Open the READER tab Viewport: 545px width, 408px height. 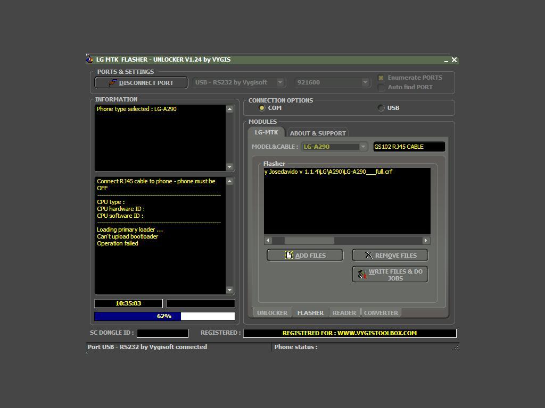click(344, 312)
